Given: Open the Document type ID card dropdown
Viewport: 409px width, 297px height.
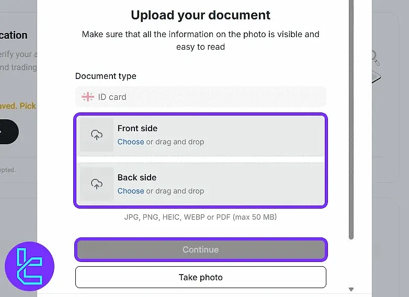Looking at the screenshot, I should click(x=201, y=97).
